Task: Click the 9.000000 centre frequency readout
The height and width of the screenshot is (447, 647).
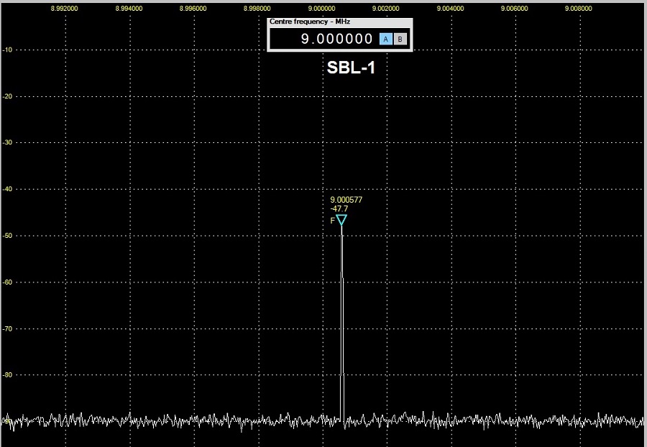Action: pos(336,40)
